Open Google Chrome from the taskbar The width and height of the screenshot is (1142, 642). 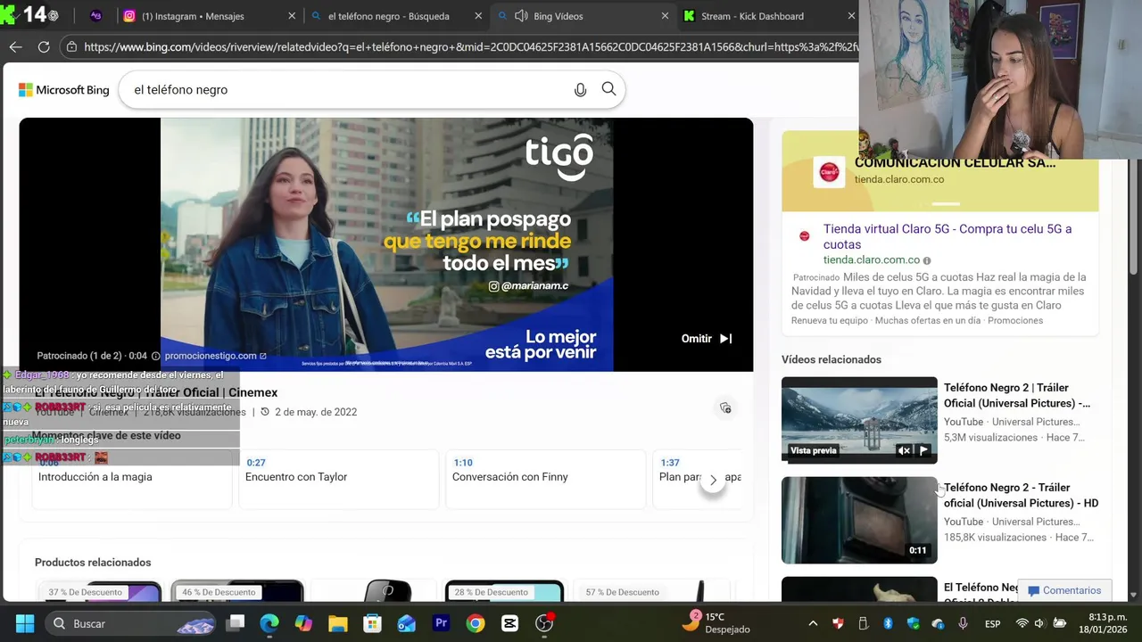[476, 623]
